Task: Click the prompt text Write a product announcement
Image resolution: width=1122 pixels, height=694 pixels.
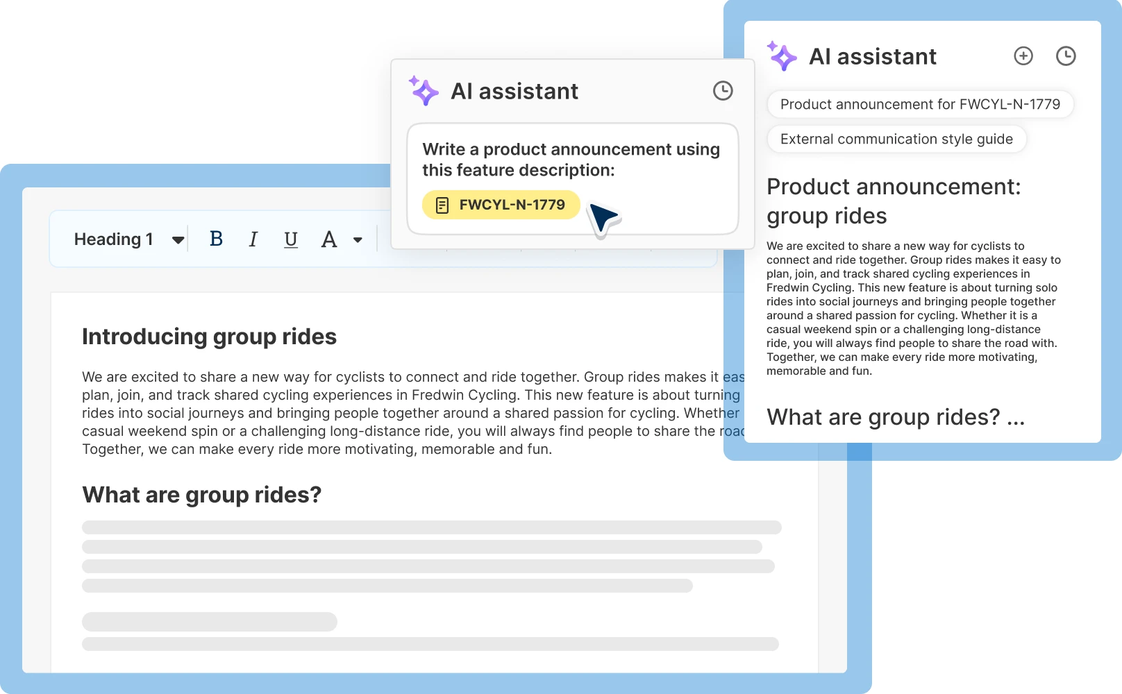Action: 571,160
